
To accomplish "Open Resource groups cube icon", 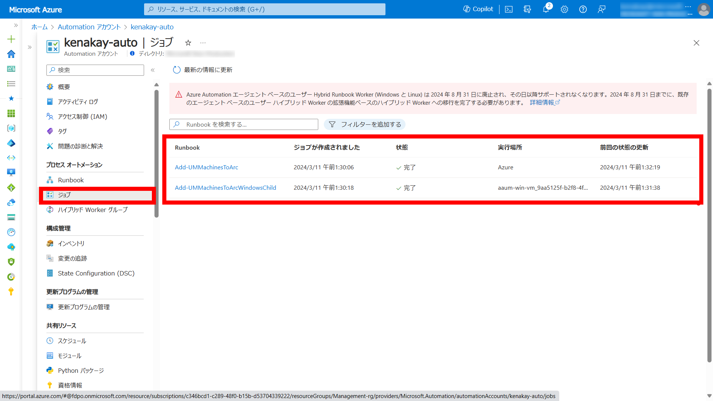I will (11, 128).
